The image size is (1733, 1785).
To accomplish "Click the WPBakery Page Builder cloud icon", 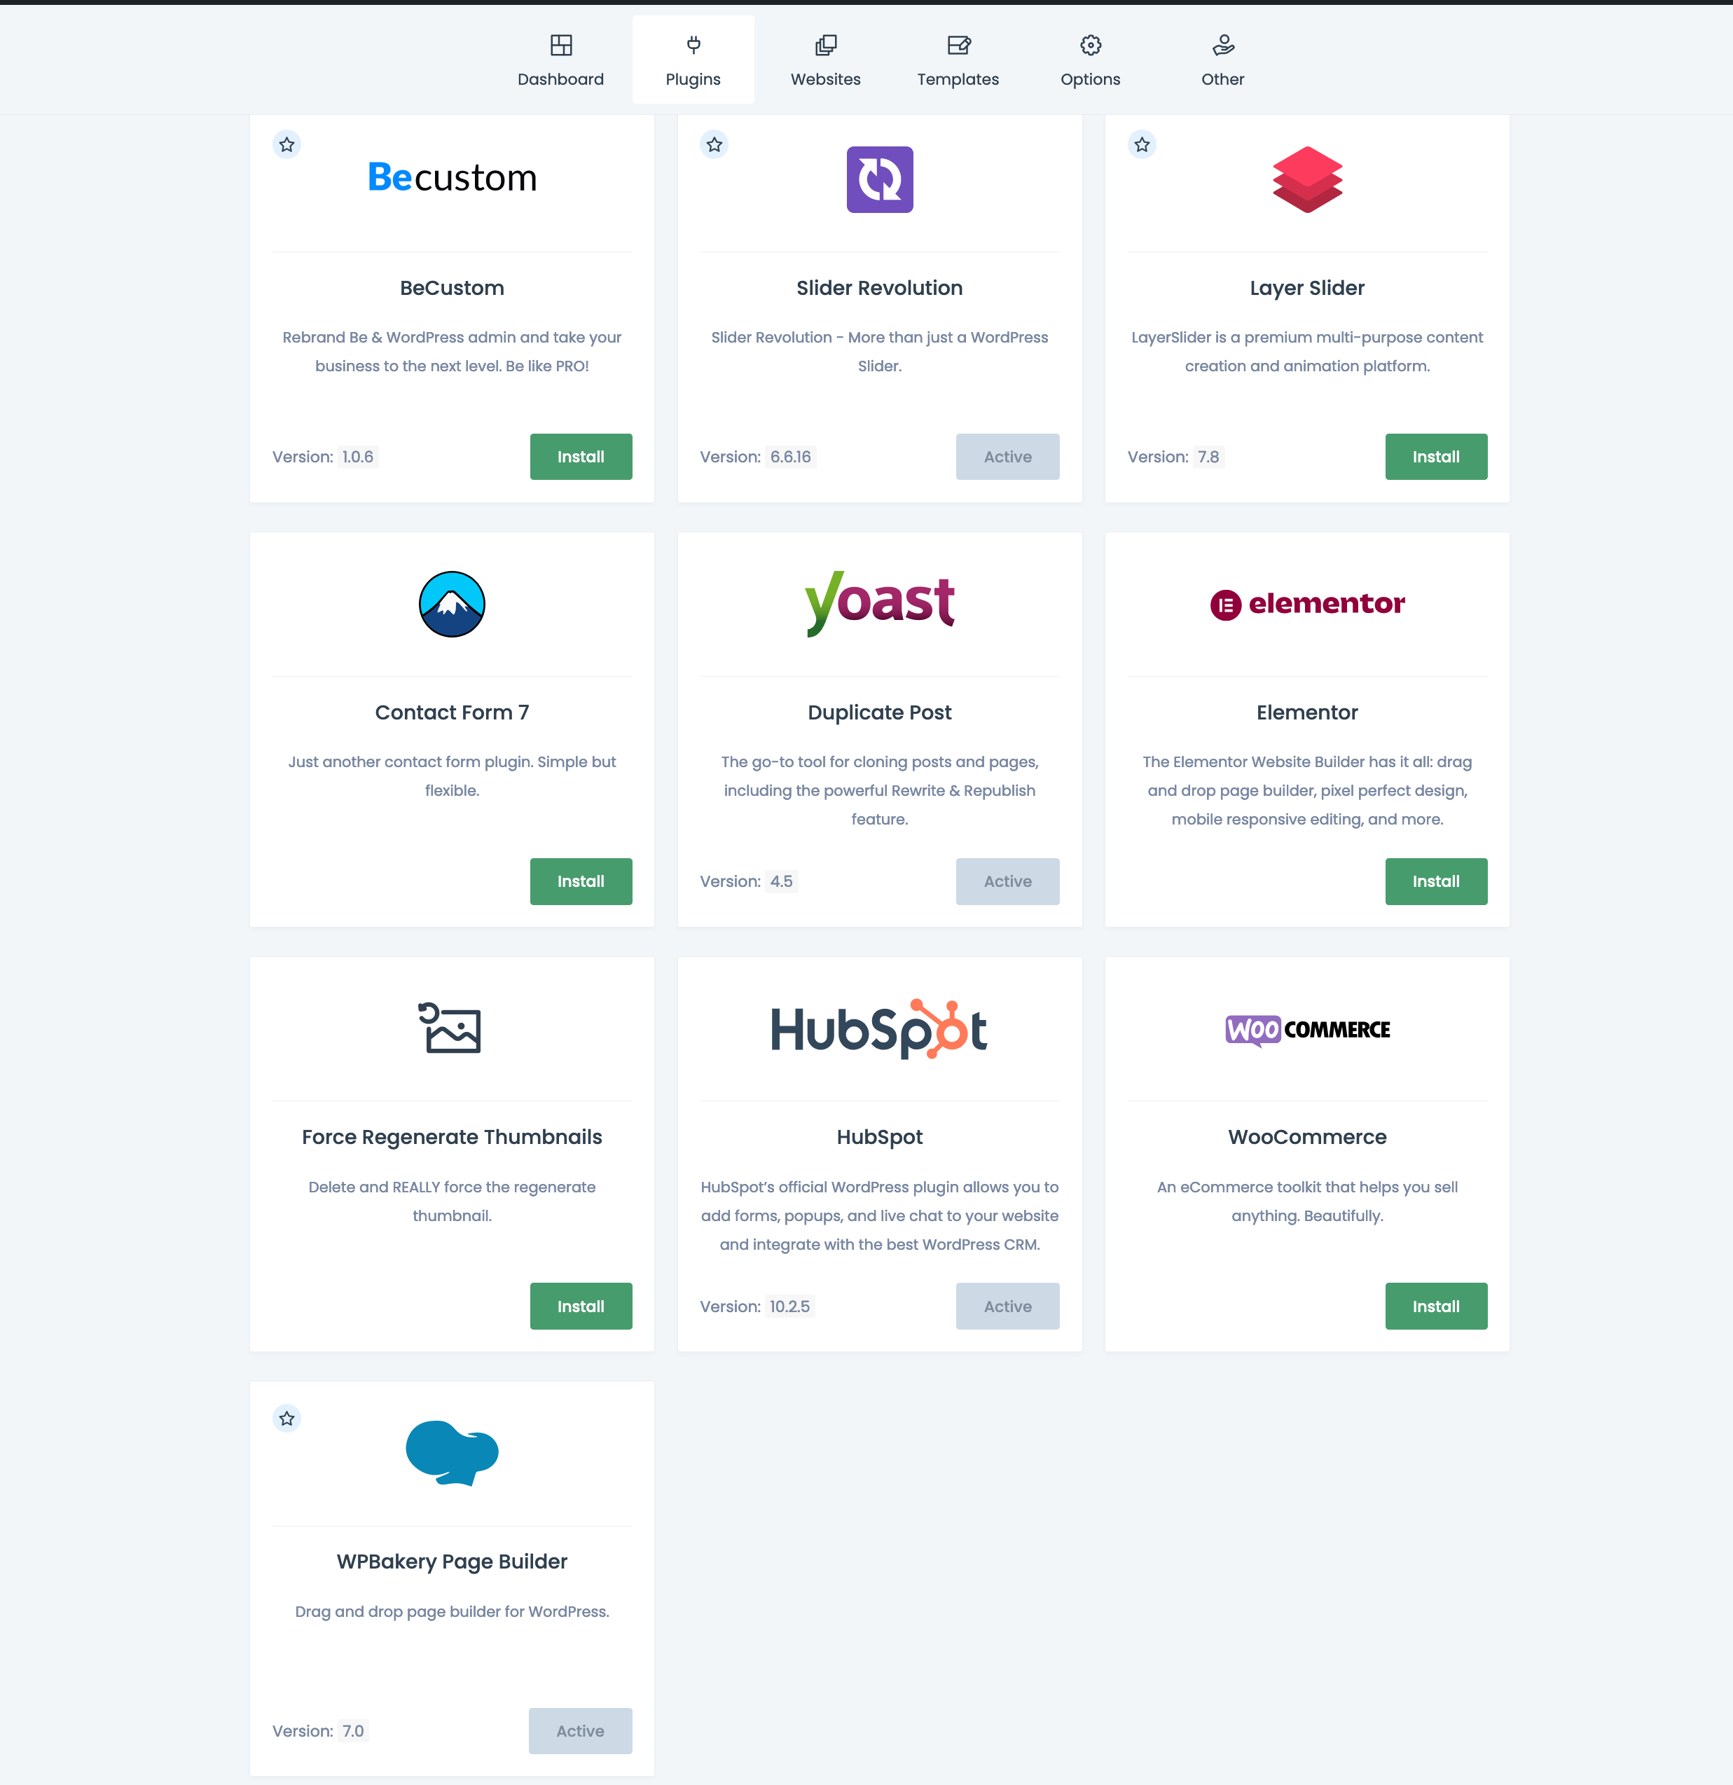I will point(451,1452).
